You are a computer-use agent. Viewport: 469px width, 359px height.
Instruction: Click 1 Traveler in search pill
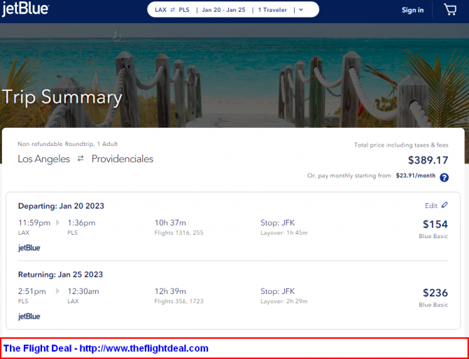[272, 10]
